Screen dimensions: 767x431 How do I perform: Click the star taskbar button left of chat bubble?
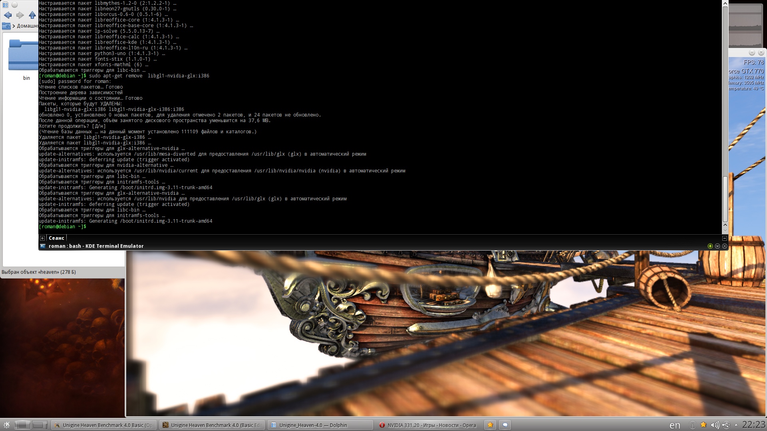(x=490, y=425)
